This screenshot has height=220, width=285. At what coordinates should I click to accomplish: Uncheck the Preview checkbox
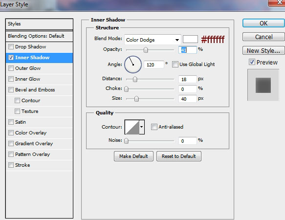coord(252,62)
